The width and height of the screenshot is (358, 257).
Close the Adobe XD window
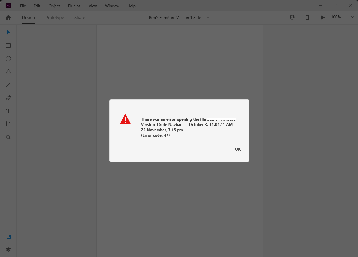point(350,6)
